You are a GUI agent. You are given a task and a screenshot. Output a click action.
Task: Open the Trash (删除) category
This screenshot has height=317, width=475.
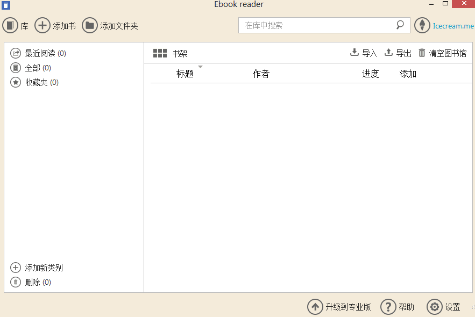[x=15, y=282]
